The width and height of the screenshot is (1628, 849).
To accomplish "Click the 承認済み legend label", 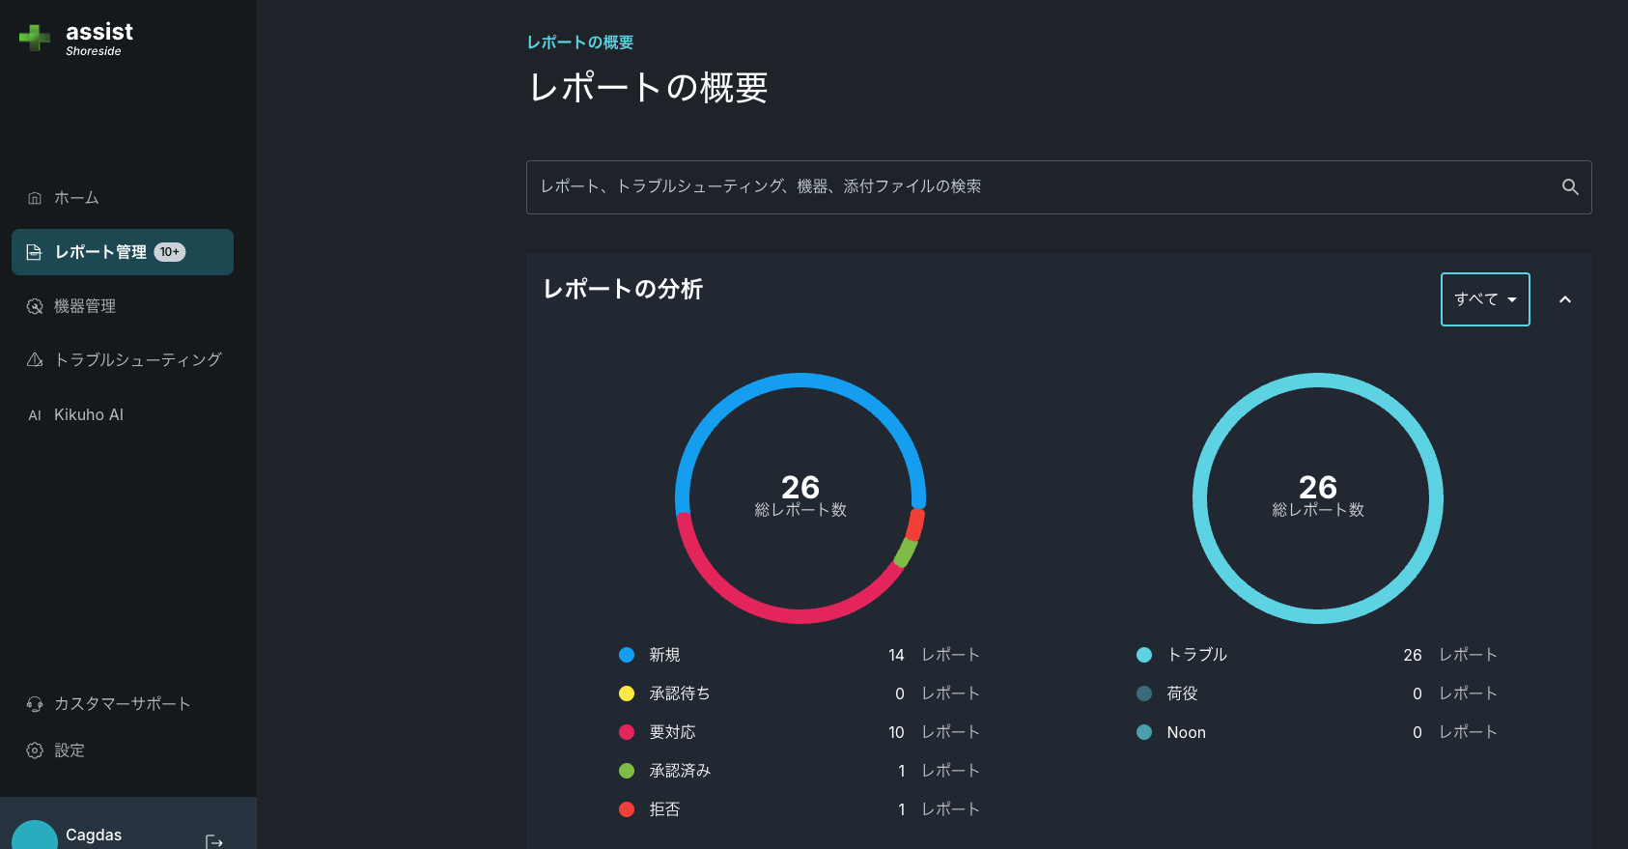I will [x=681, y=771].
